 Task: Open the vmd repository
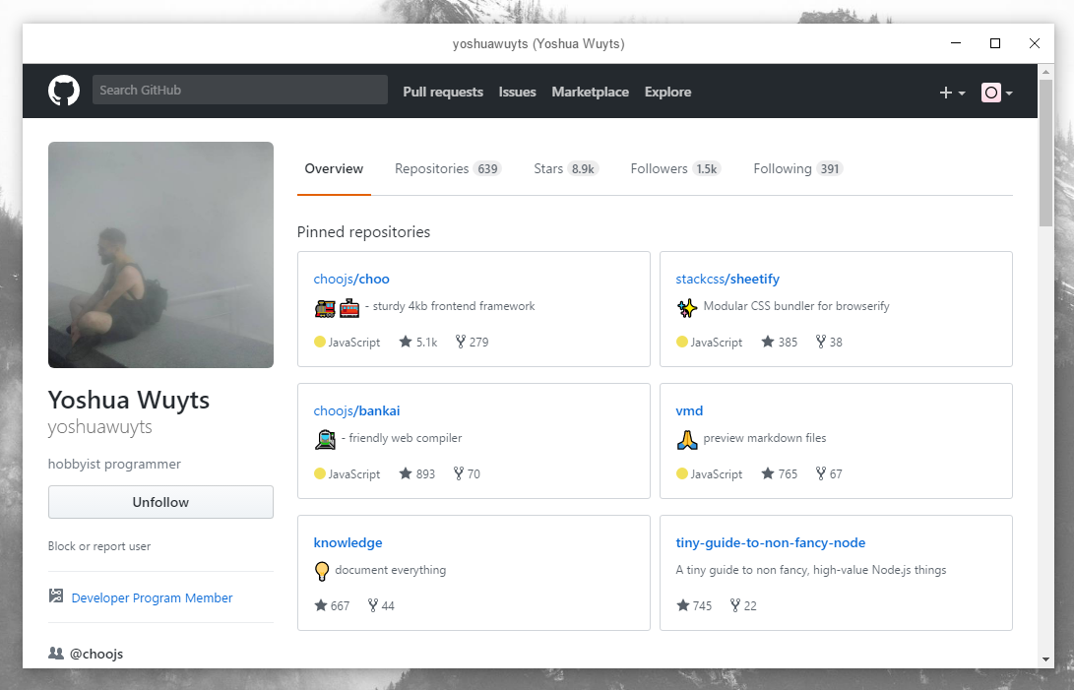click(x=689, y=410)
